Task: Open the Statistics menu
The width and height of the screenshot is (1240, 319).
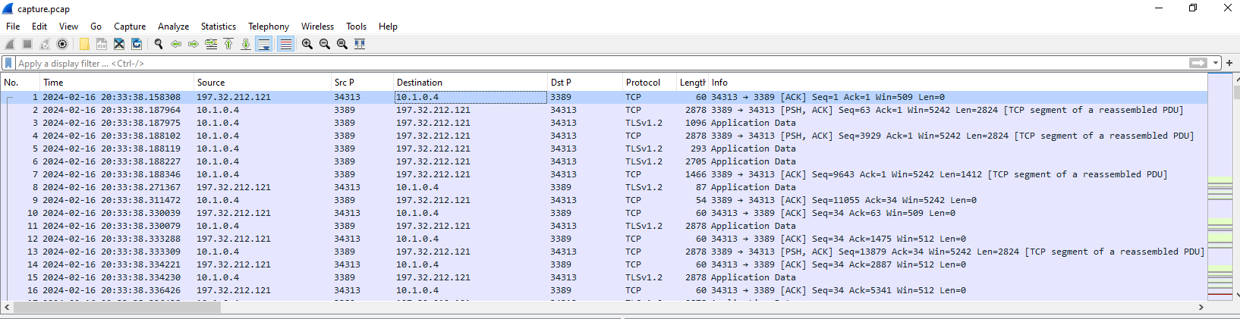Action: 218,26
